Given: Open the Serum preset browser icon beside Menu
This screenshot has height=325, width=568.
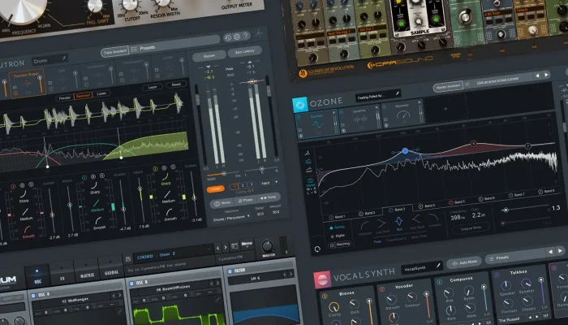Looking at the screenshot, I should pyautogui.click(x=235, y=246).
